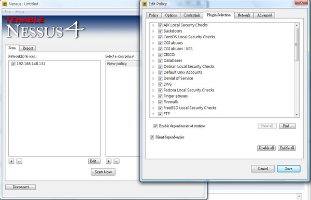Toggle Firewalls plugin family checkbox

tap(160, 102)
